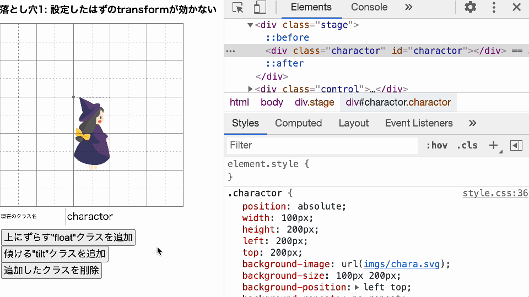Open DevTools settings gear

point(470,8)
